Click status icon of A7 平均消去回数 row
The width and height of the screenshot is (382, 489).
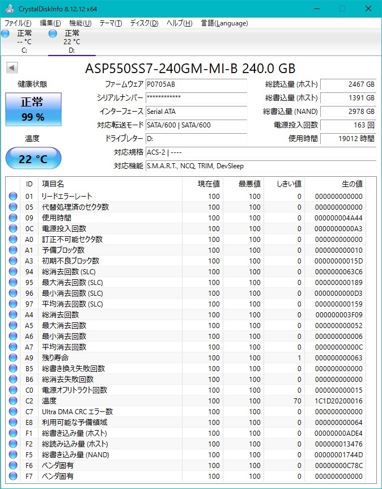[13, 347]
